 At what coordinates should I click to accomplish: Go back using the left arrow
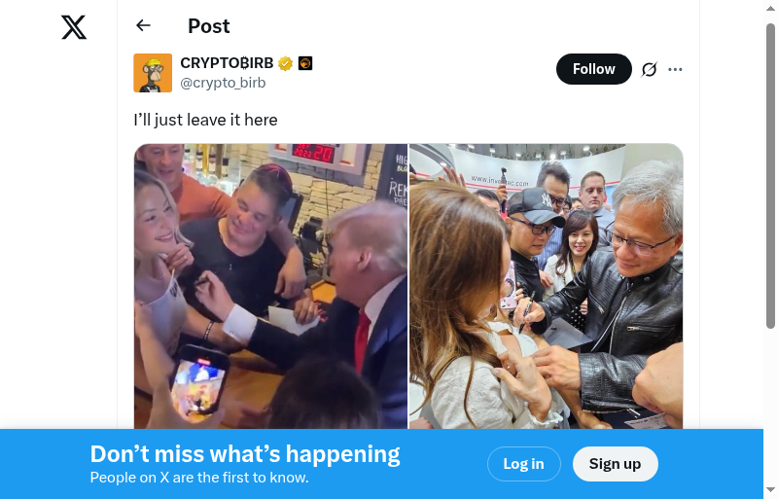143,25
